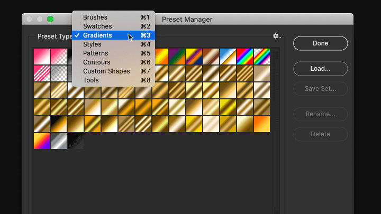
Task: Choose the pink striped gradient swatch
Action: click(x=42, y=73)
